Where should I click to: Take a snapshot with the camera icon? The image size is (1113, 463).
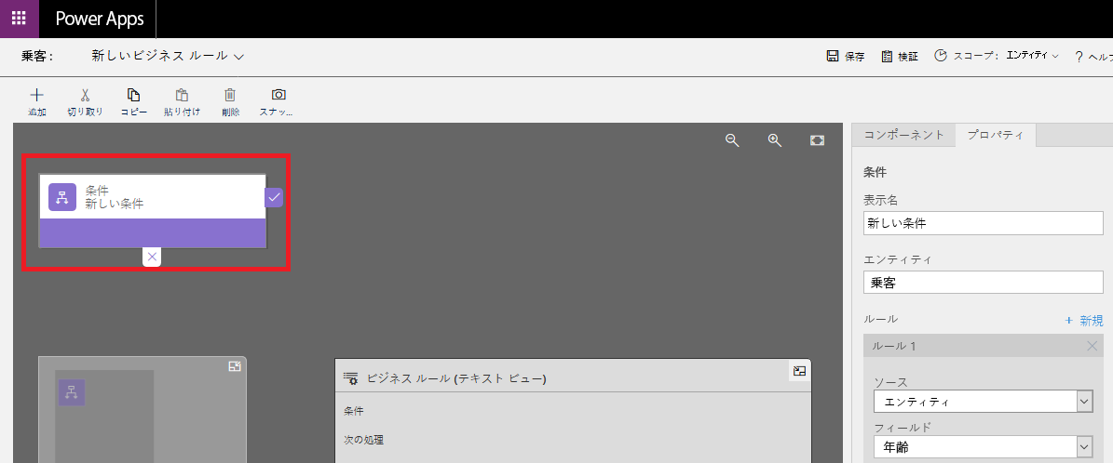point(279,95)
